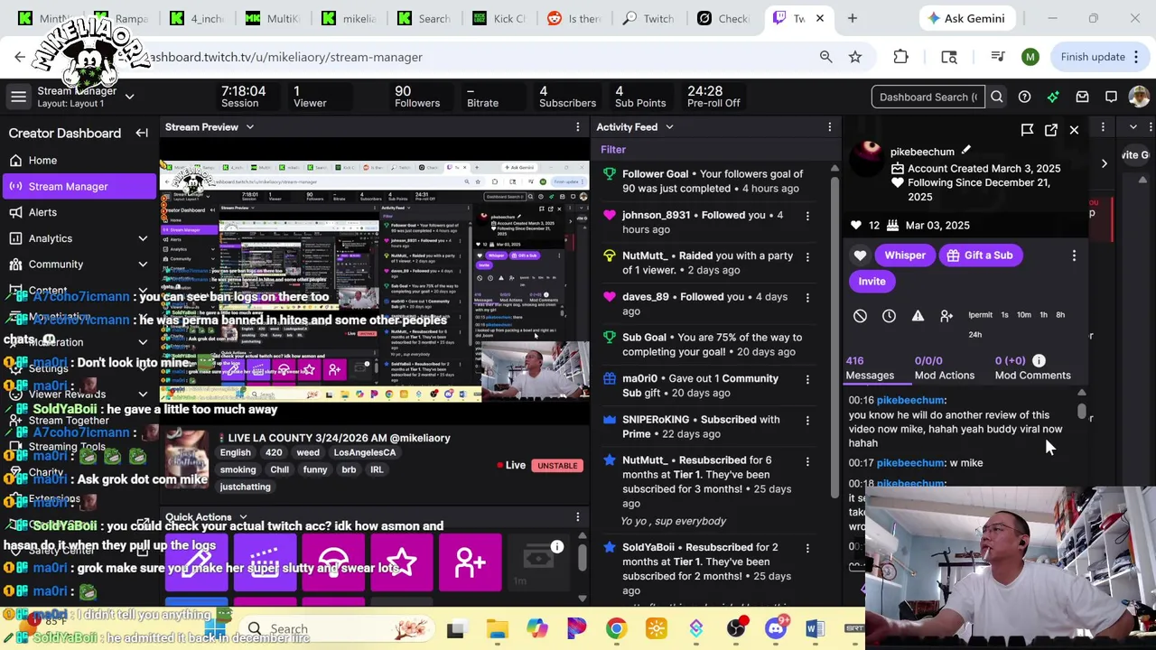
Task: Click the Activity Feed Filter link
Action: click(613, 150)
